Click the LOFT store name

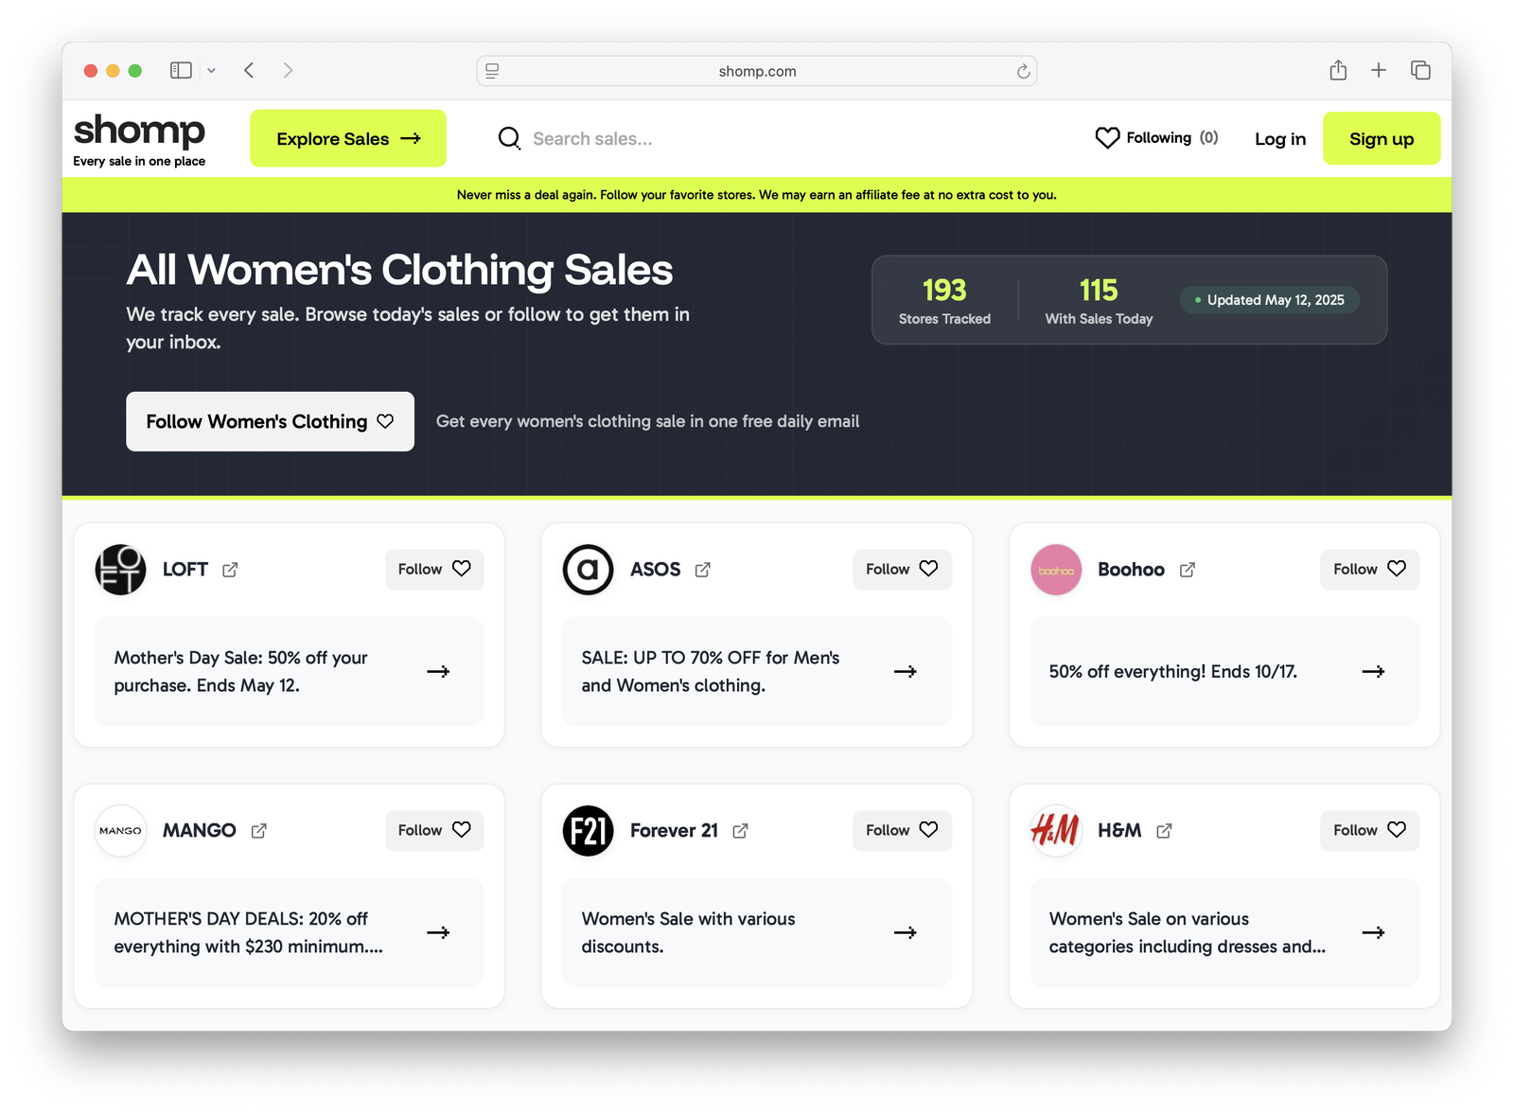pos(185,570)
